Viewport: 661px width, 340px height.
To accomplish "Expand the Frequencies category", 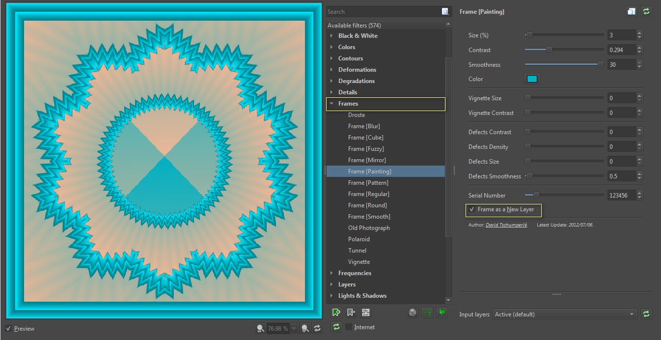I will click(331, 273).
